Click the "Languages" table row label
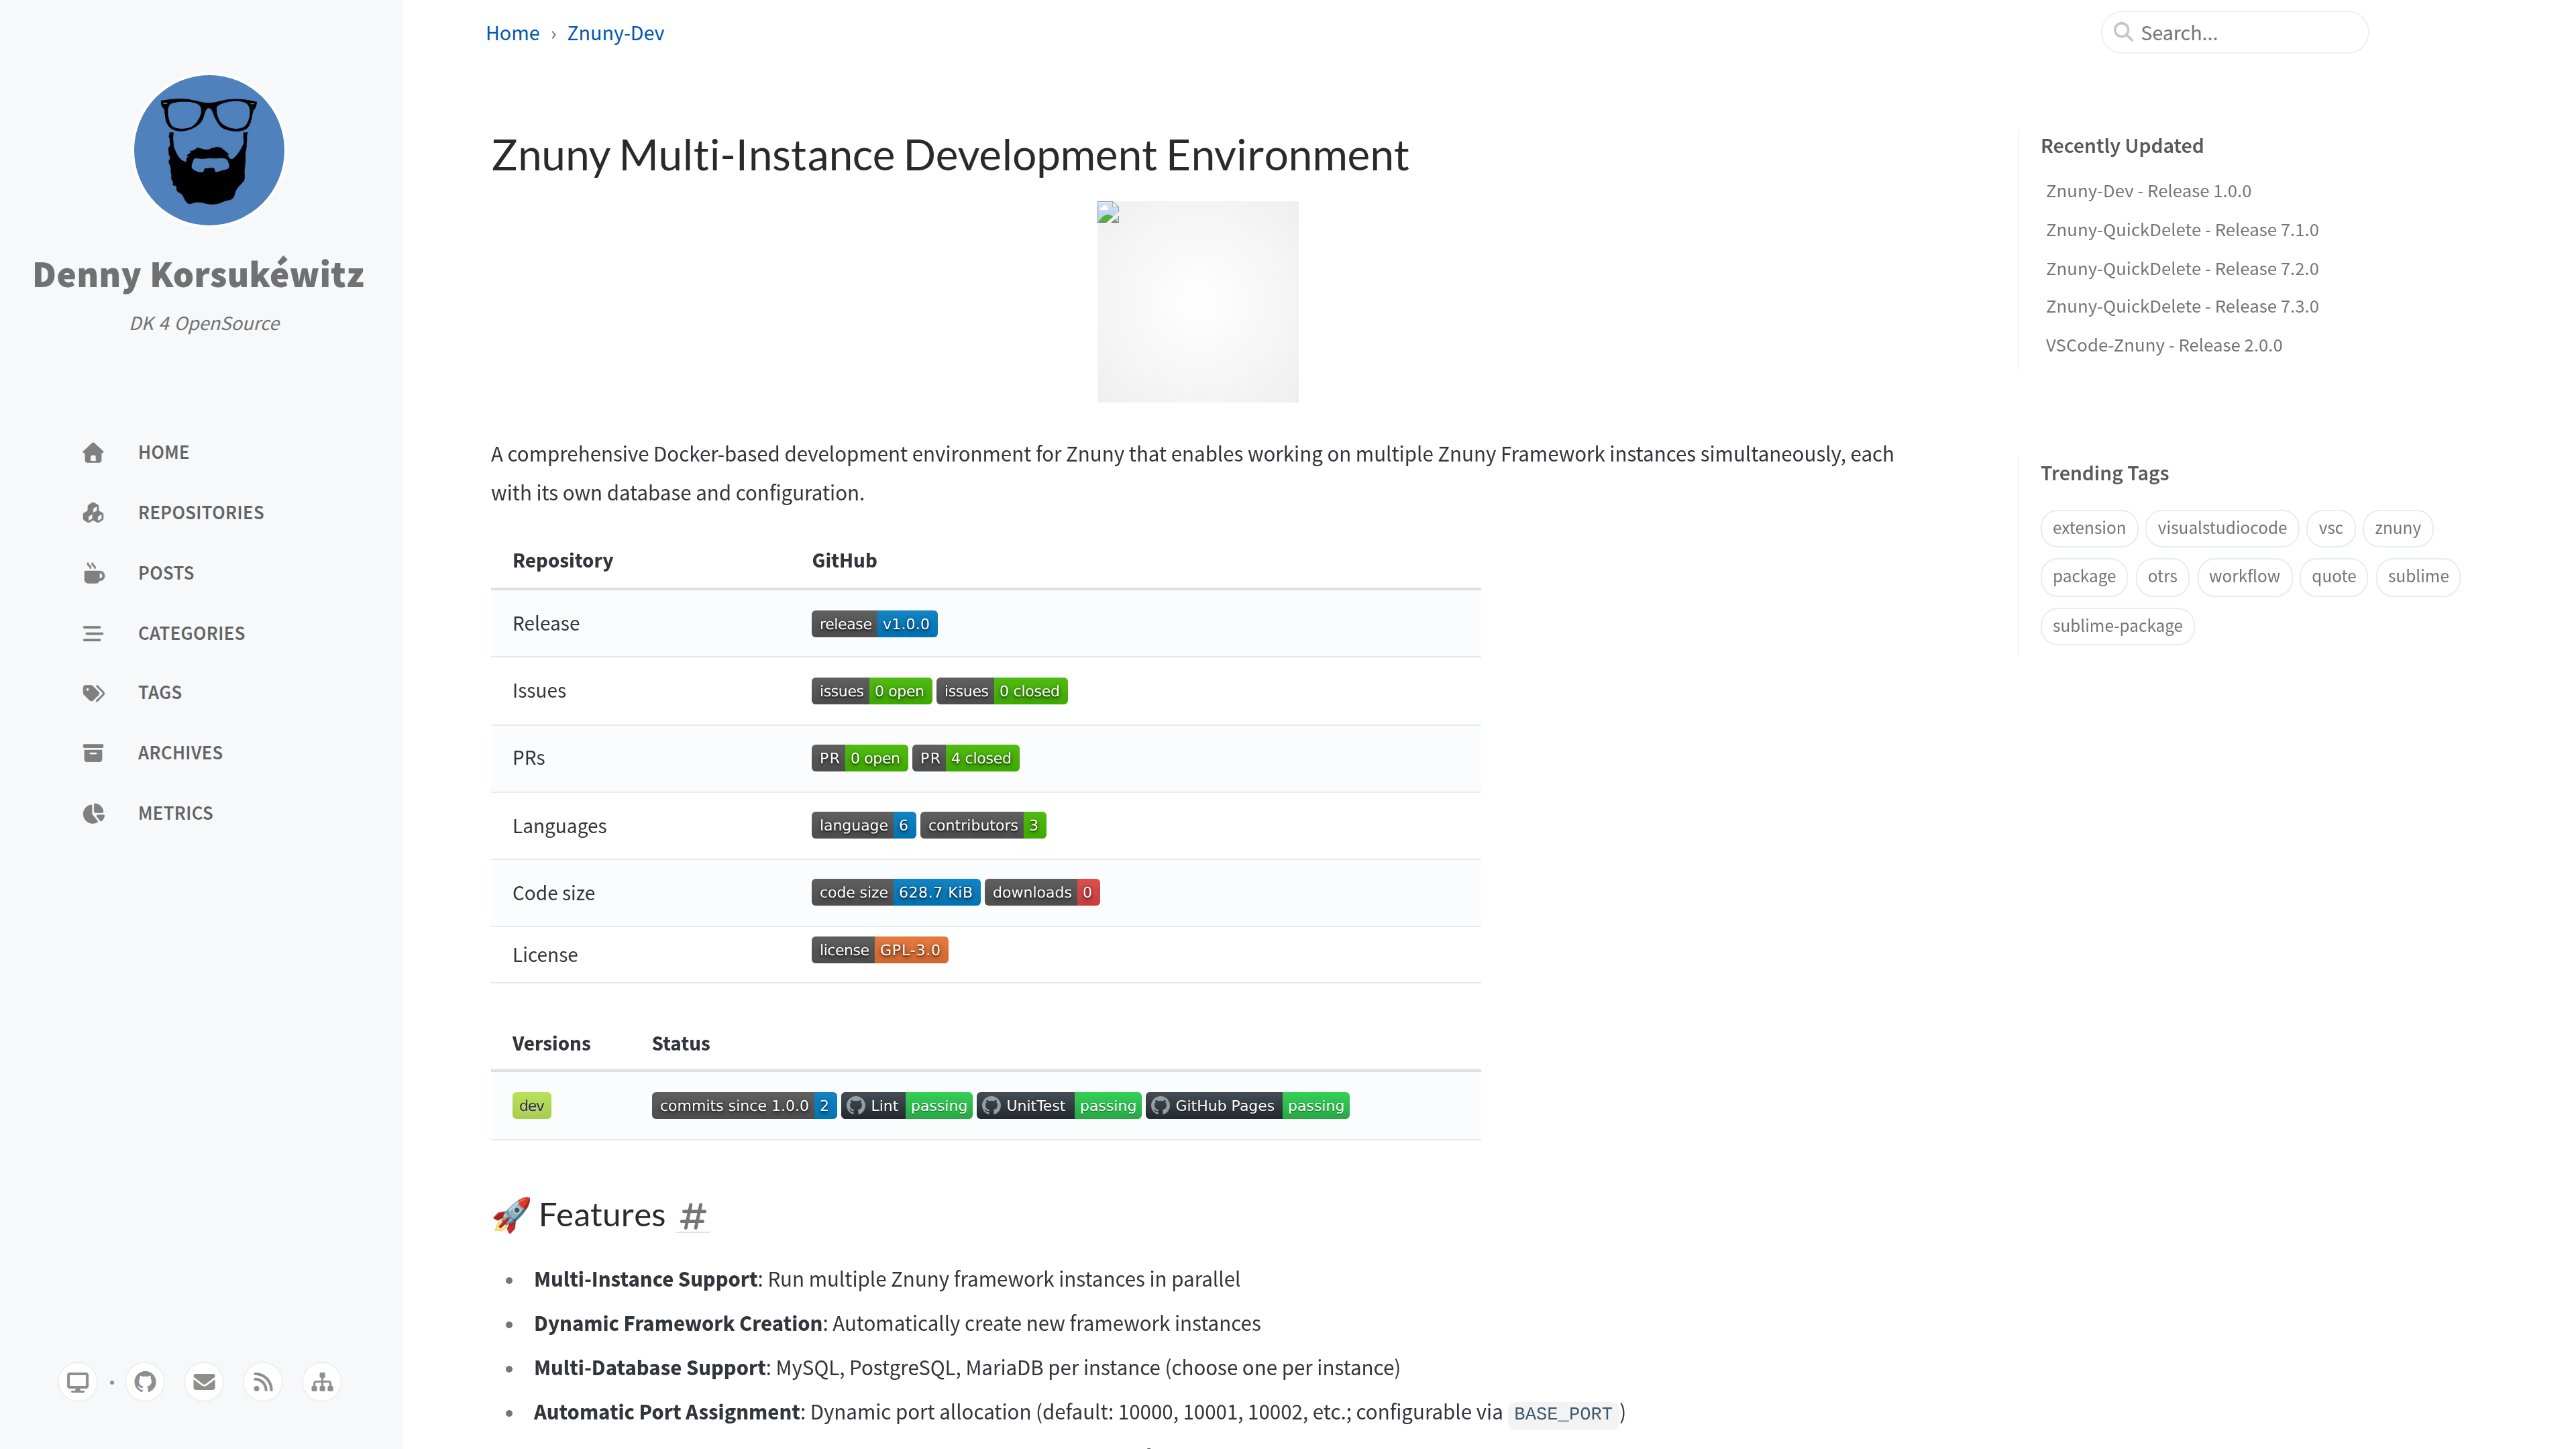The height and width of the screenshot is (1449, 2576). (560, 826)
